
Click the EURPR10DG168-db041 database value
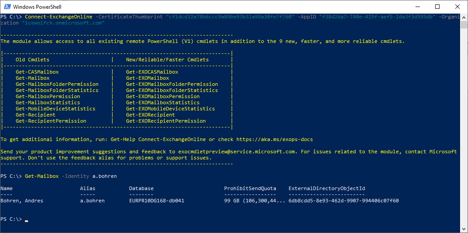pos(157,201)
